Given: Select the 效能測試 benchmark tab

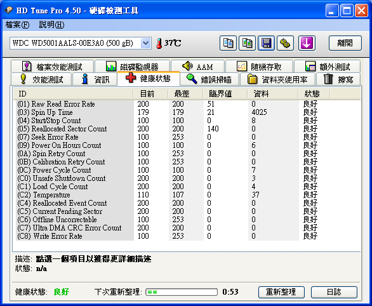Looking at the screenshot, I should (x=41, y=79).
